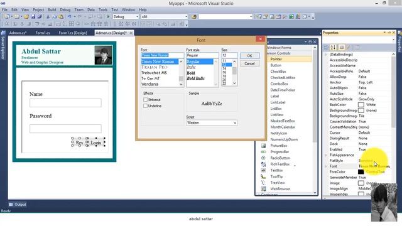Open the Tools menu
The height and width of the screenshot is (226, 402).
pyautogui.click(x=103, y=10)
